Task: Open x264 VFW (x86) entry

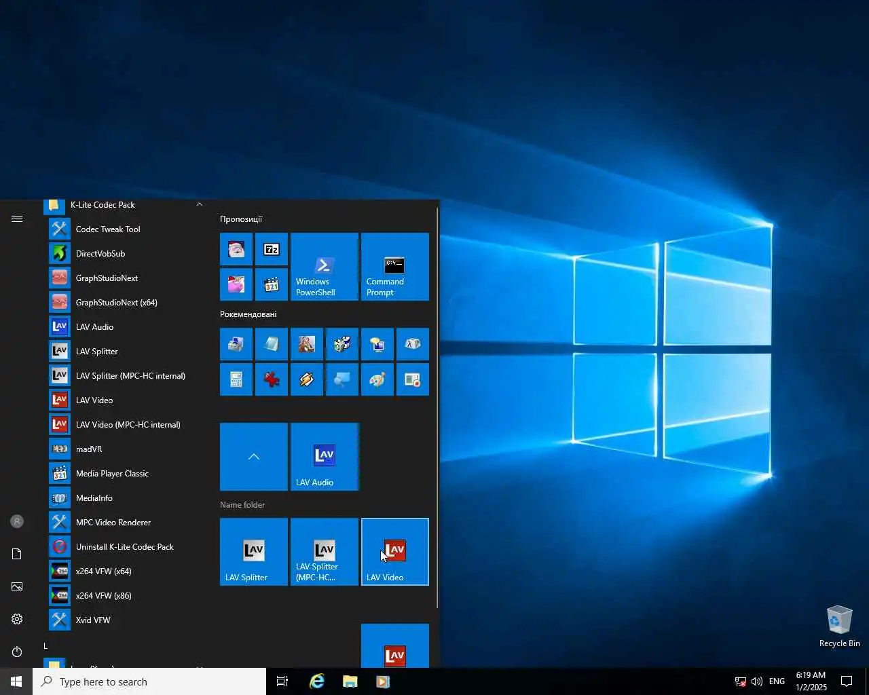Action: [124, 596]
